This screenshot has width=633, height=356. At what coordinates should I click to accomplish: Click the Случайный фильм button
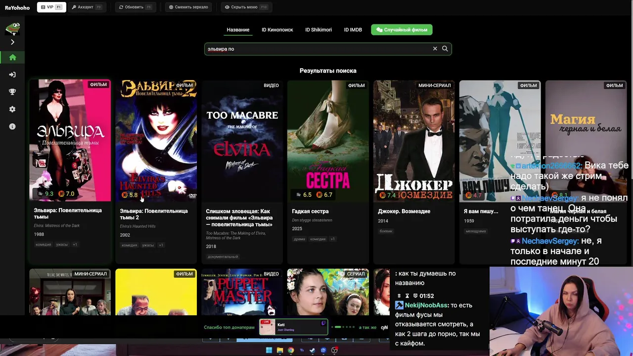[402, 30]
